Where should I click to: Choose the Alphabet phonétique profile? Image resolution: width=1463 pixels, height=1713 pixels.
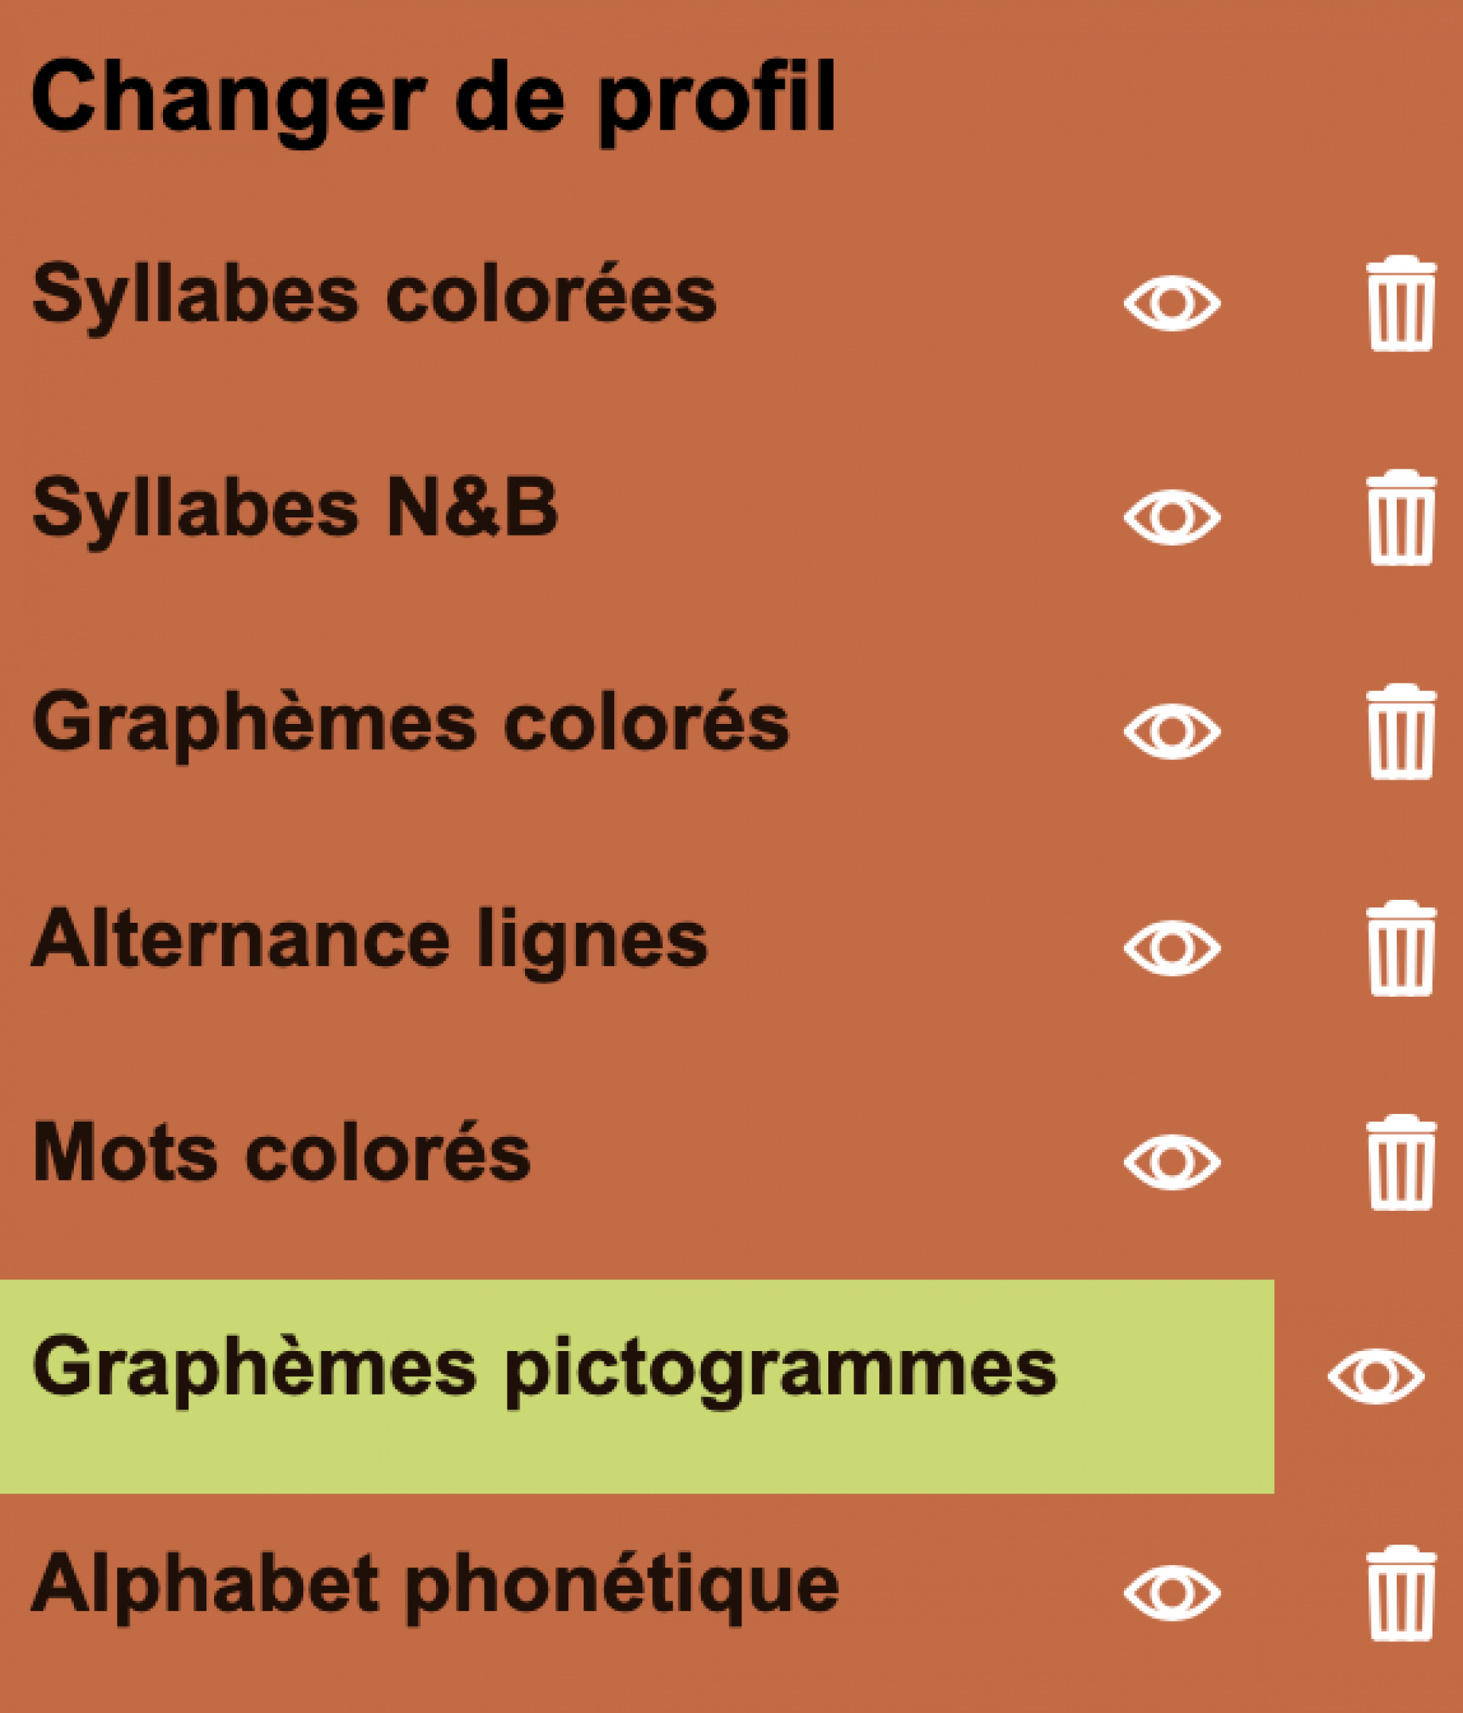click(435, 1585)
